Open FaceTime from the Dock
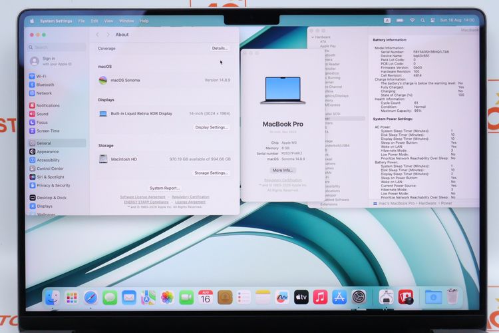Viewport: 499px width, 333px height. [x=186, y=298]
